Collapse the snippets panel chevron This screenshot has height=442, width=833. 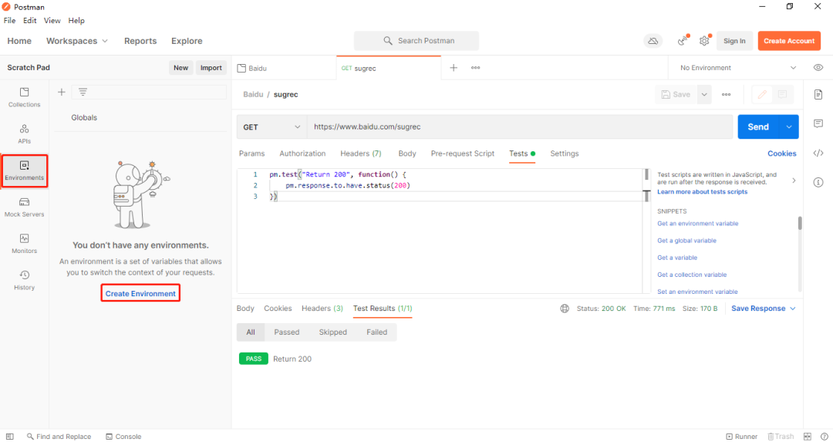coord(794,181)
